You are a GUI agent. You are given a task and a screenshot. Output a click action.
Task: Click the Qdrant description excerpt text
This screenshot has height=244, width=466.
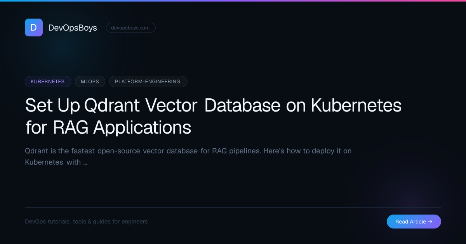188,156
